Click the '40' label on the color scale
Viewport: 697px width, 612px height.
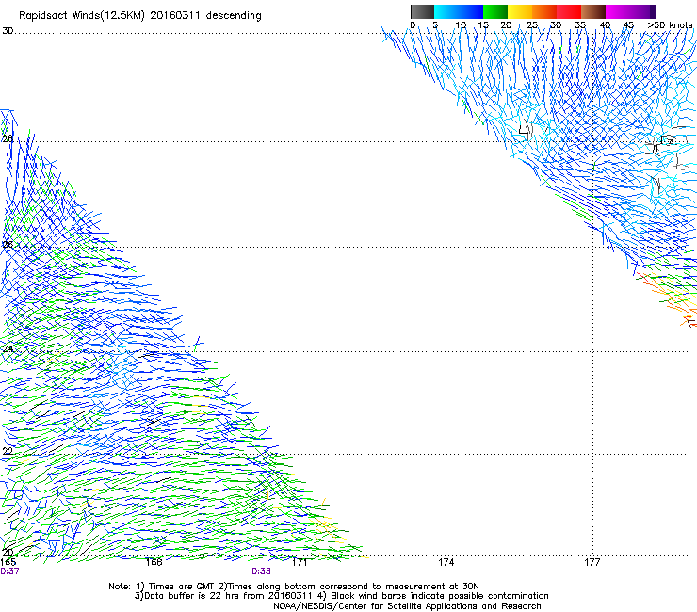pos(605,25)
